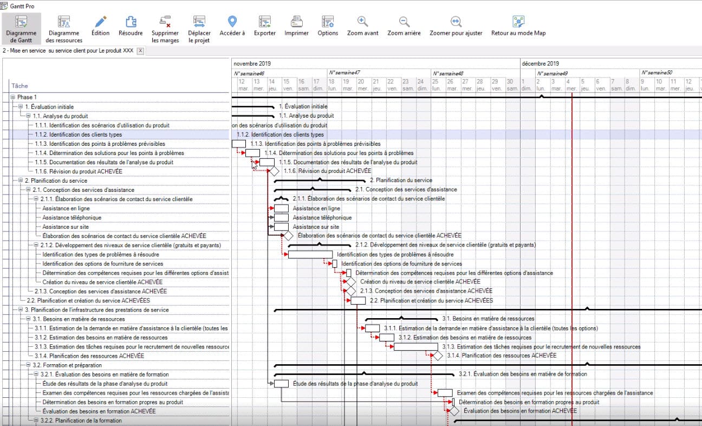
Task: Click the décembre 2019 month header
Action: click(x=541, y=63)
